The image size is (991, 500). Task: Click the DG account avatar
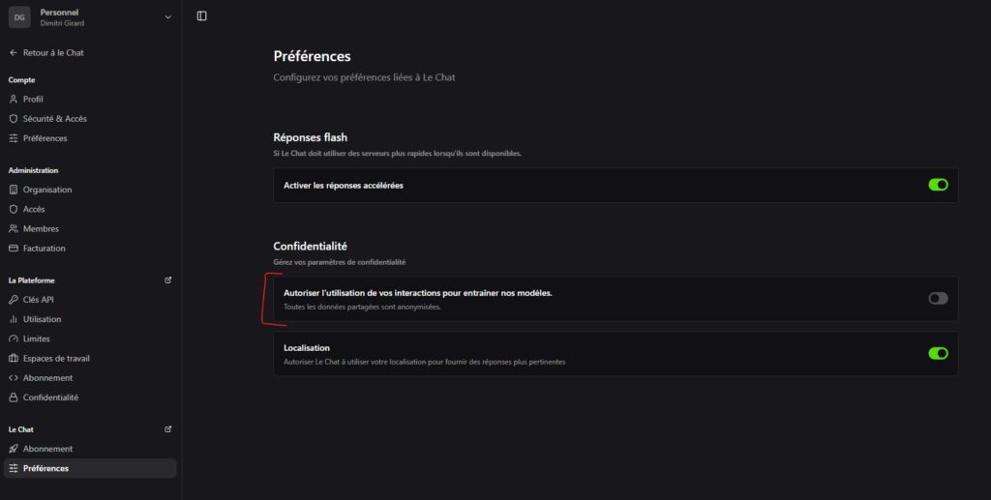coord(19,17)
